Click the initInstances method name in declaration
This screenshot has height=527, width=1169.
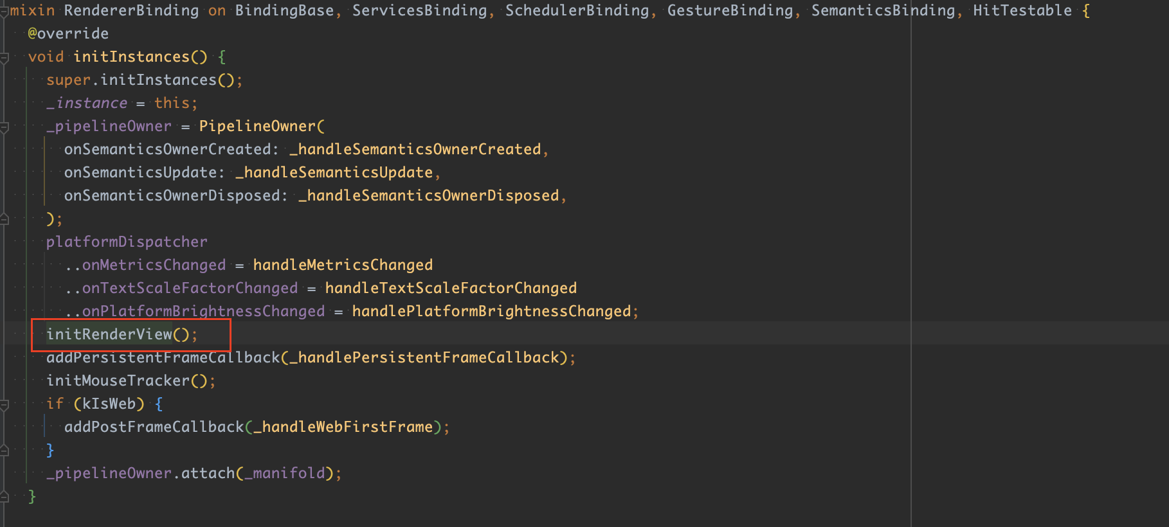click(x=131, y=57)
